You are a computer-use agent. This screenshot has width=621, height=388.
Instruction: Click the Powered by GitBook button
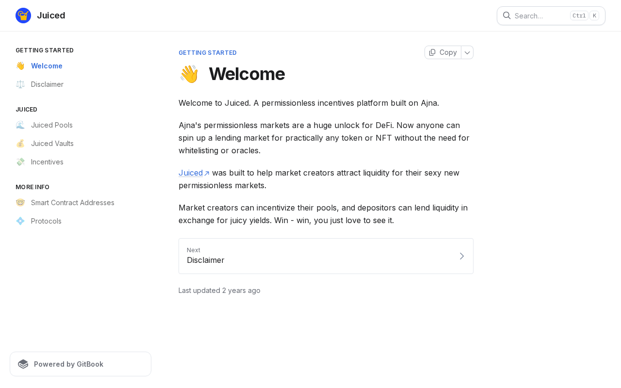81,364
